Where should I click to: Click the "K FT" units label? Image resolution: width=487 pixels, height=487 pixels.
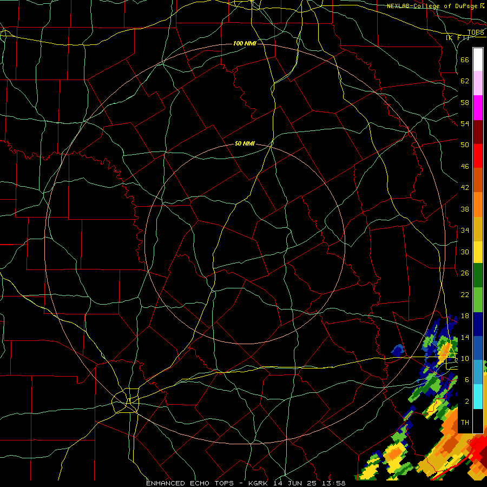(x=458, y=37)
